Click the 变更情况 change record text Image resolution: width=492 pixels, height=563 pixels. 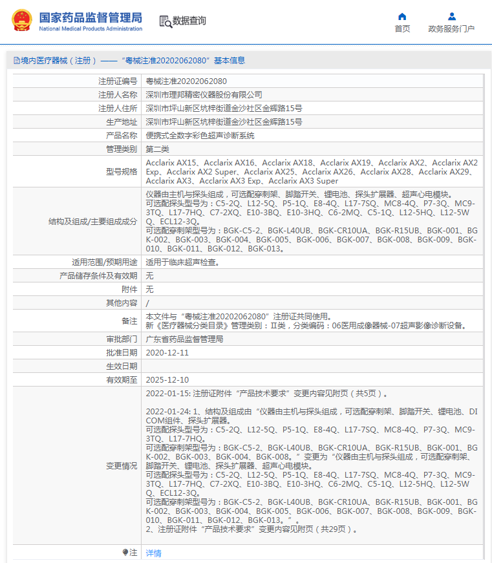click(312, 462)
